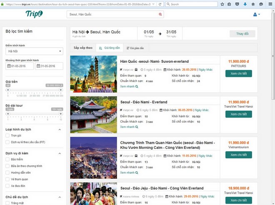
Task: Reload the page with the refresh icon
Action: coord(160,4)
